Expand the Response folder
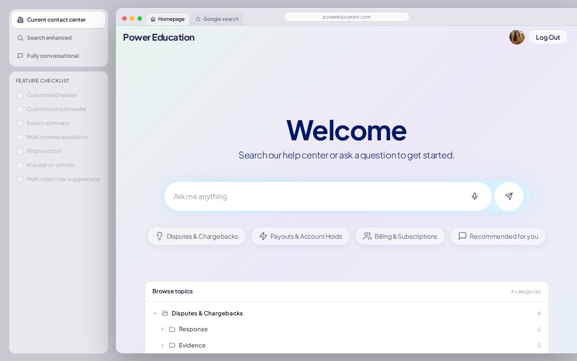This screenshot has width=577, height=361. (163, 329)
